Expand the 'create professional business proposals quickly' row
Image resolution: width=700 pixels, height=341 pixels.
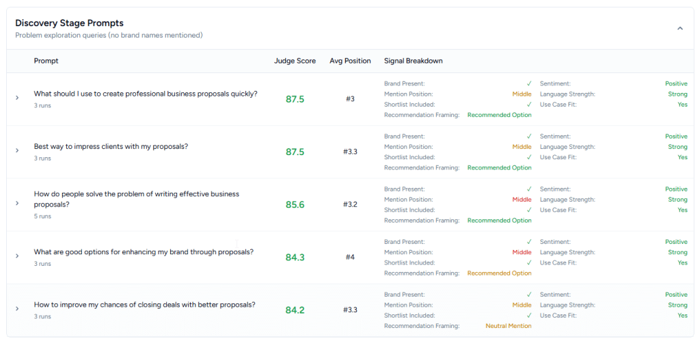pos(17,97)
